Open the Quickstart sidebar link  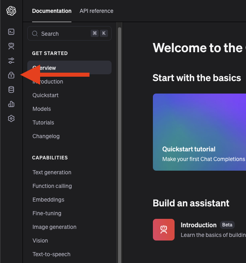click(45, 95)
